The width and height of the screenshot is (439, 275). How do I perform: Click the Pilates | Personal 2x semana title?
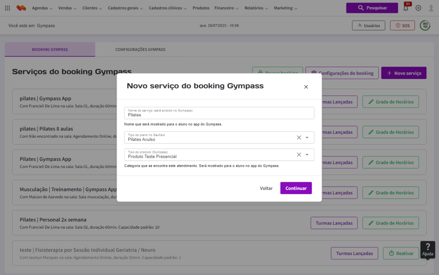click(x=53, y=220)
